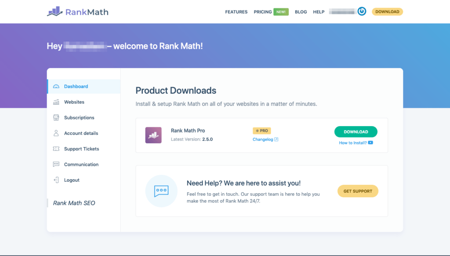Screen dimensions: 450x256
Task: Click the green Download button for Rank Math Pro
Action: click(356, 132)
